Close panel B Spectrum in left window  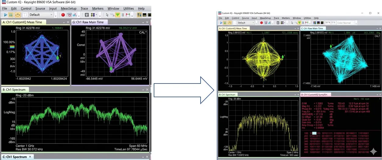(x=147, y=90)
